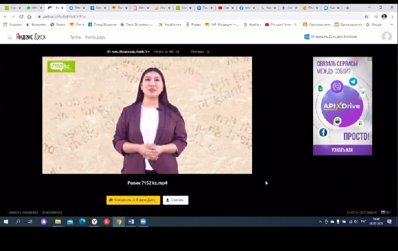Image resolution: width=398 pixels, height=251 pixels.
Task: Click the Яндекс Диск logo
Action: 31,37
